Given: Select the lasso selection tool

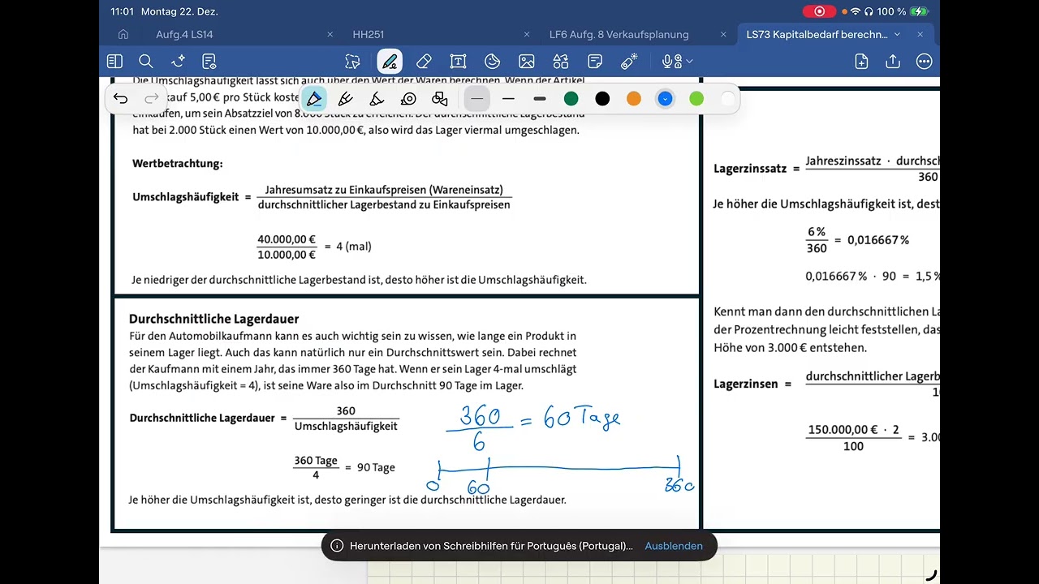Looking at the screenshot, I should point(352,62).
